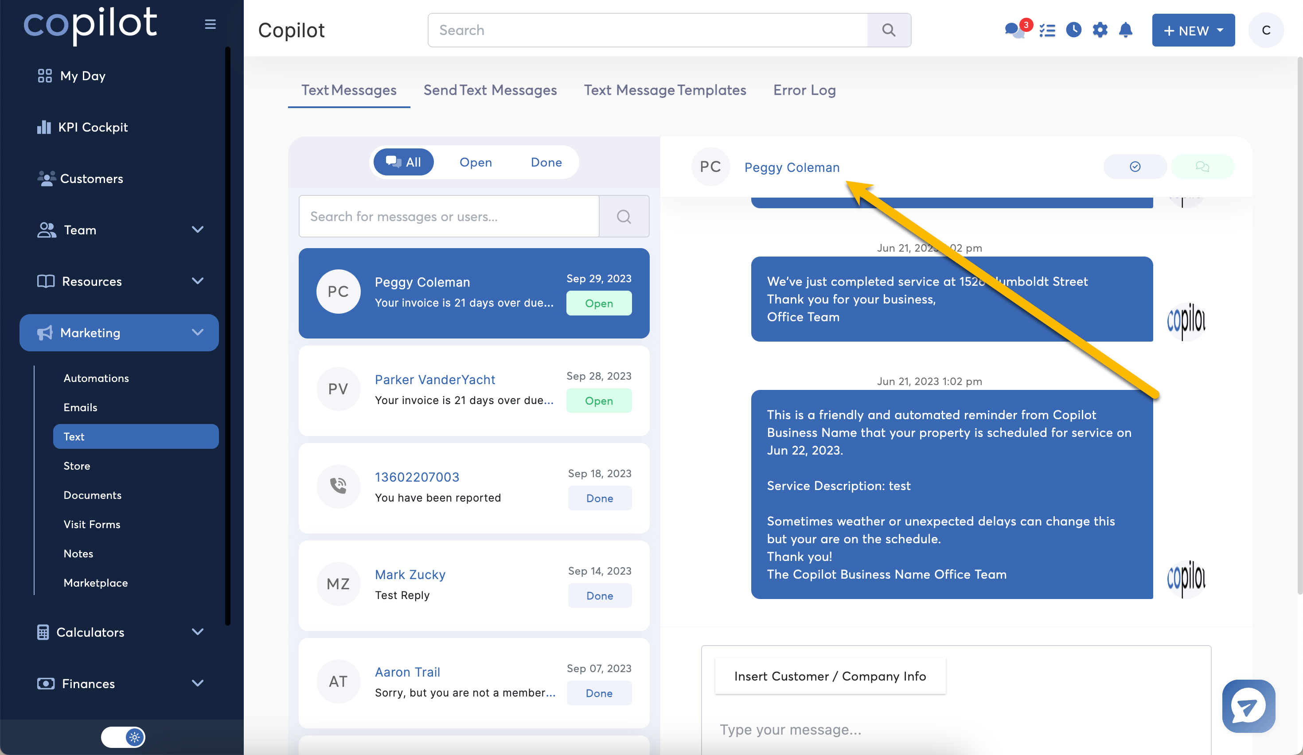The width and height of the screenshot is (1303, 755).
Task: Open Peggy Coleman link in conversation header
Action: point(792,167)
